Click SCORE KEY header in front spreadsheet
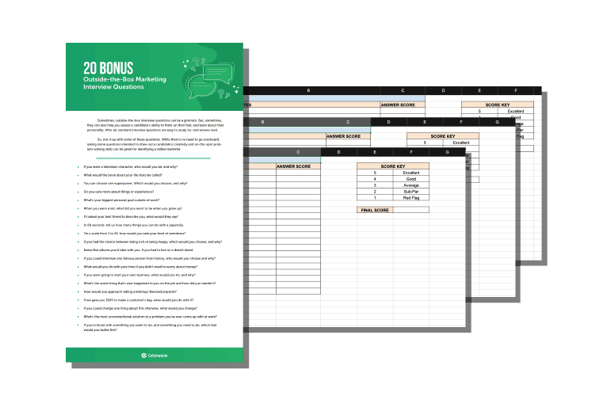Viewport: 611px width, 396px height. (x=393, y=166)
